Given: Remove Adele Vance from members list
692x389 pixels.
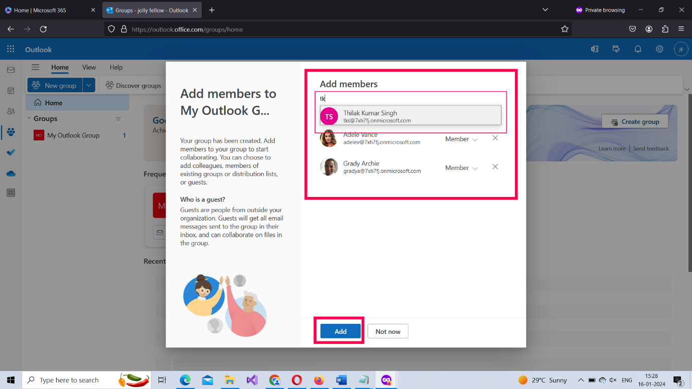Looking at the screenshot, I should point(495,138).
